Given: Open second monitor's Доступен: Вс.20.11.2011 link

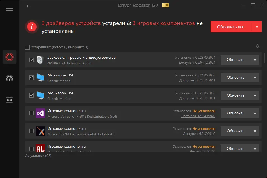Looking at the screenshot, I should [197, 98].
